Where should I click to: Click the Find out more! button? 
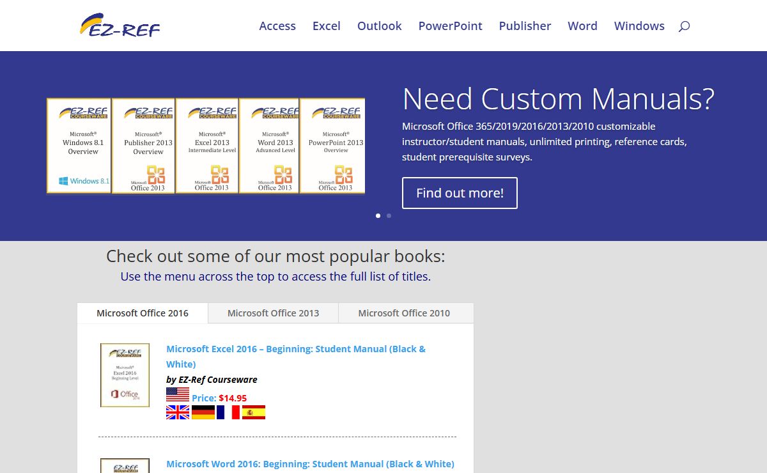click(460, 193)
